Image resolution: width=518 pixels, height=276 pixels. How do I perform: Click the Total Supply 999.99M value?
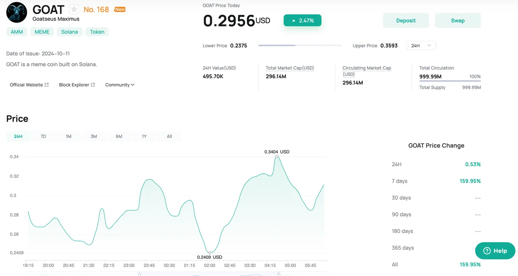click(471, 87)
